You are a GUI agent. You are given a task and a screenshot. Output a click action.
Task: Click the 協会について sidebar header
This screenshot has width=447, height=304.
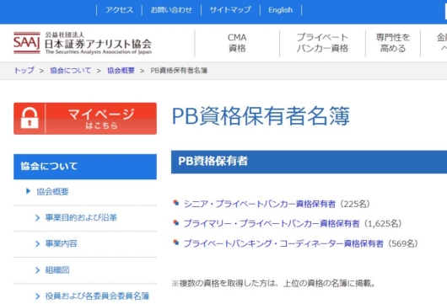pyautogui.click(x=85, y=167)
